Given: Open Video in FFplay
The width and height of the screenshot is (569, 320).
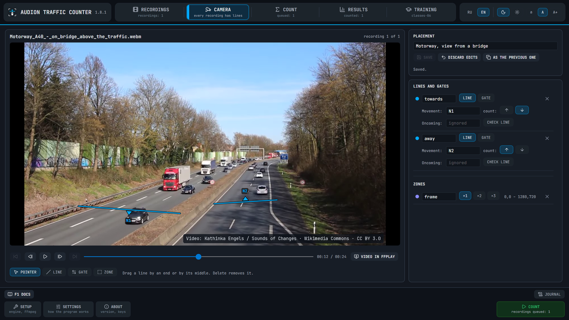Looking at the screenshot, I should [x=374, y=256].
